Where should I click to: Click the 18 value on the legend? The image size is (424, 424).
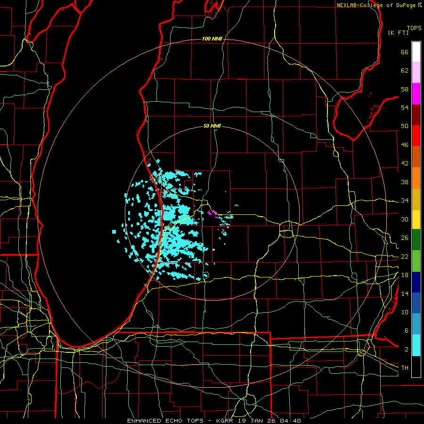pyautogui.click(x=405, y=275)
